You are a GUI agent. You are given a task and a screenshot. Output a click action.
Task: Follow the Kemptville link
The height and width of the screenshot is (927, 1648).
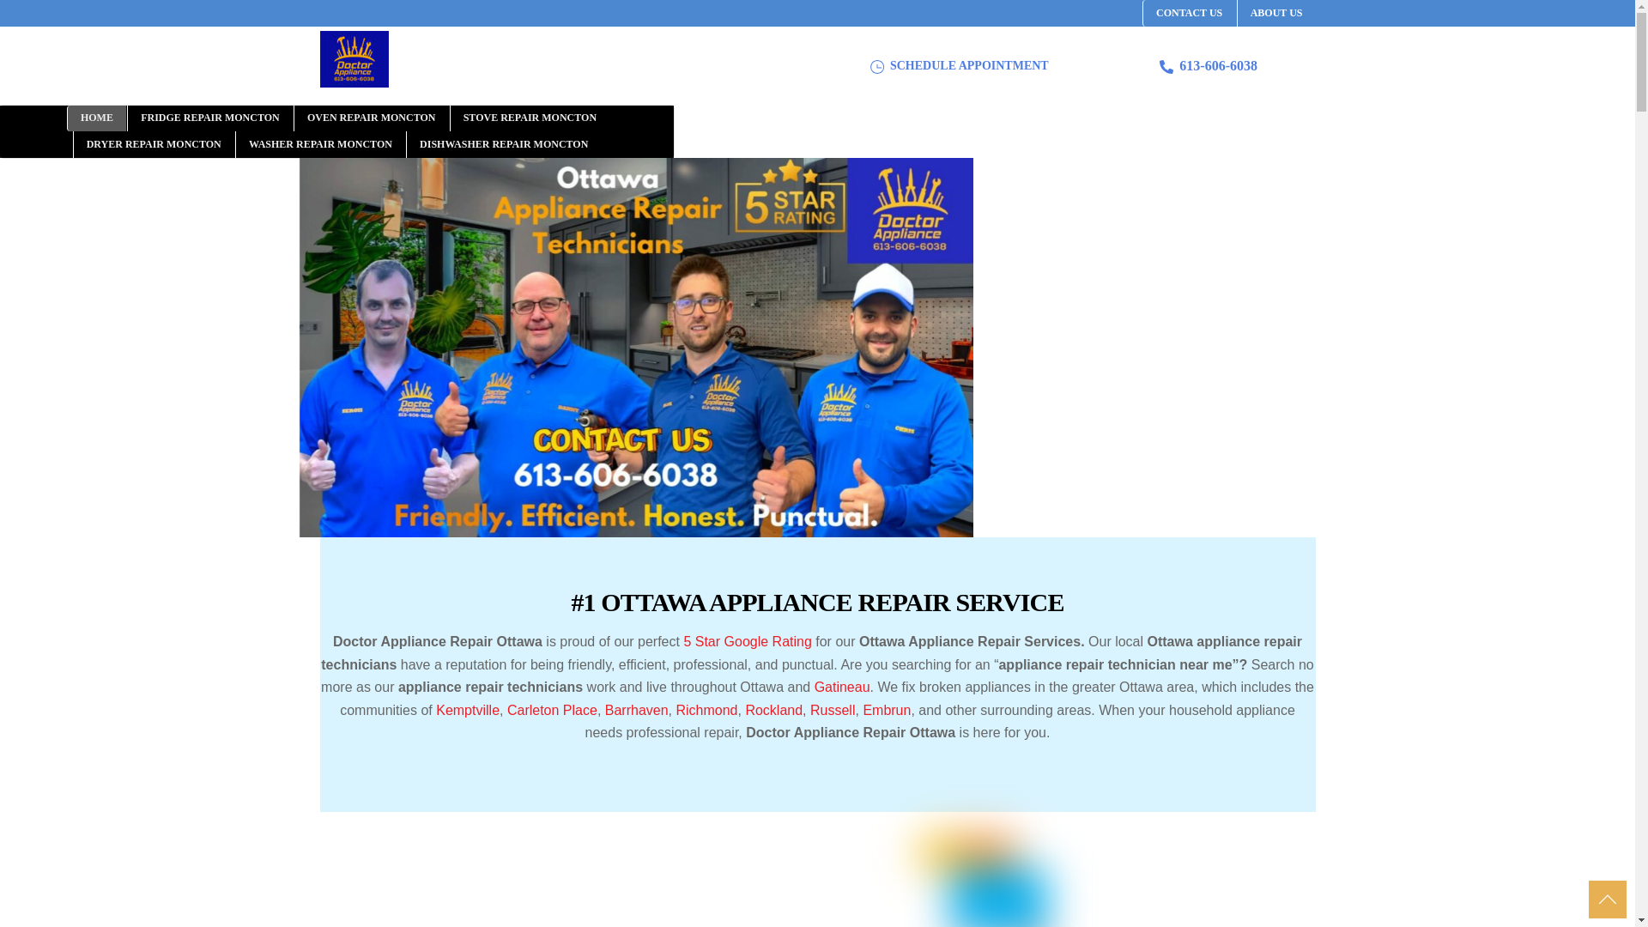coord(468,711)
